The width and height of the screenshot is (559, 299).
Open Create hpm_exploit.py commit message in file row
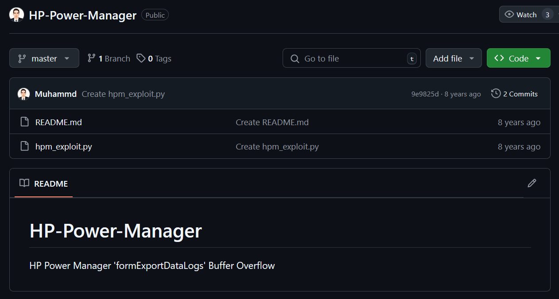(277, 146)
